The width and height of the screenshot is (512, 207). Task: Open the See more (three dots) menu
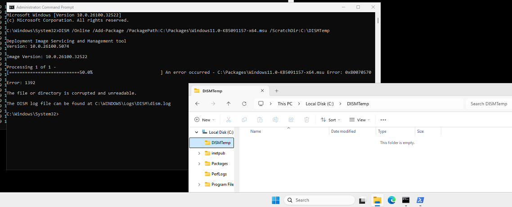tap(383, 120)
